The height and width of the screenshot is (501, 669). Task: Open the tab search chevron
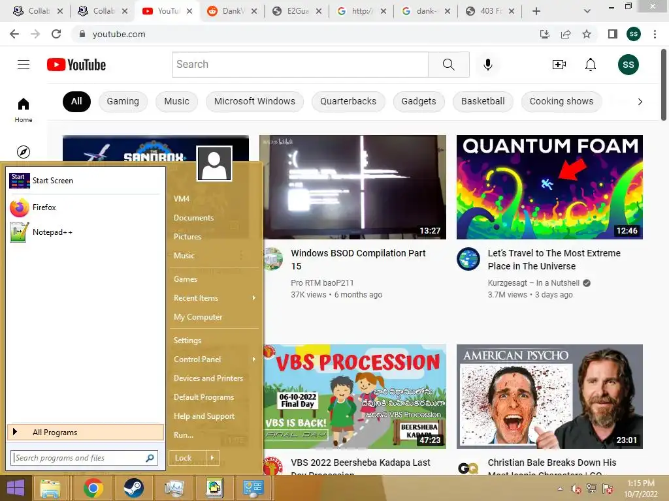pyautogui.click(x=587, y=11)
